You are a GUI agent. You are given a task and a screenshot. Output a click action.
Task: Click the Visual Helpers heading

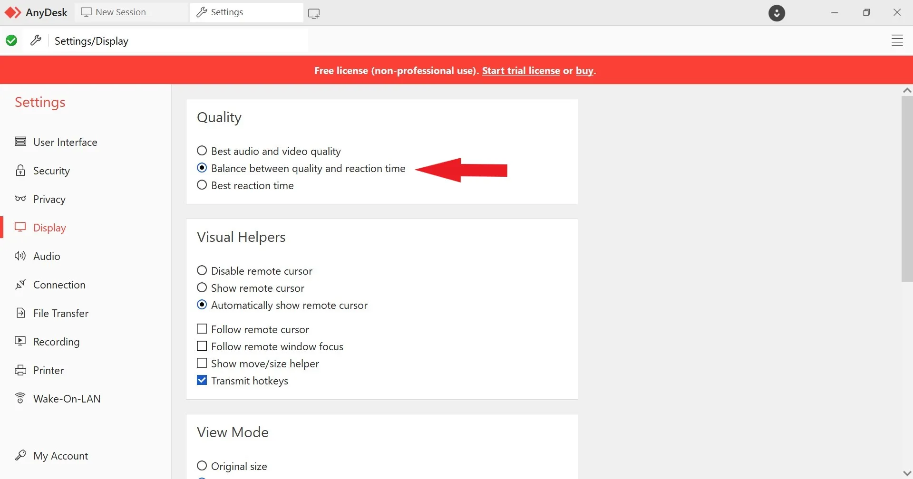[241, 237]
